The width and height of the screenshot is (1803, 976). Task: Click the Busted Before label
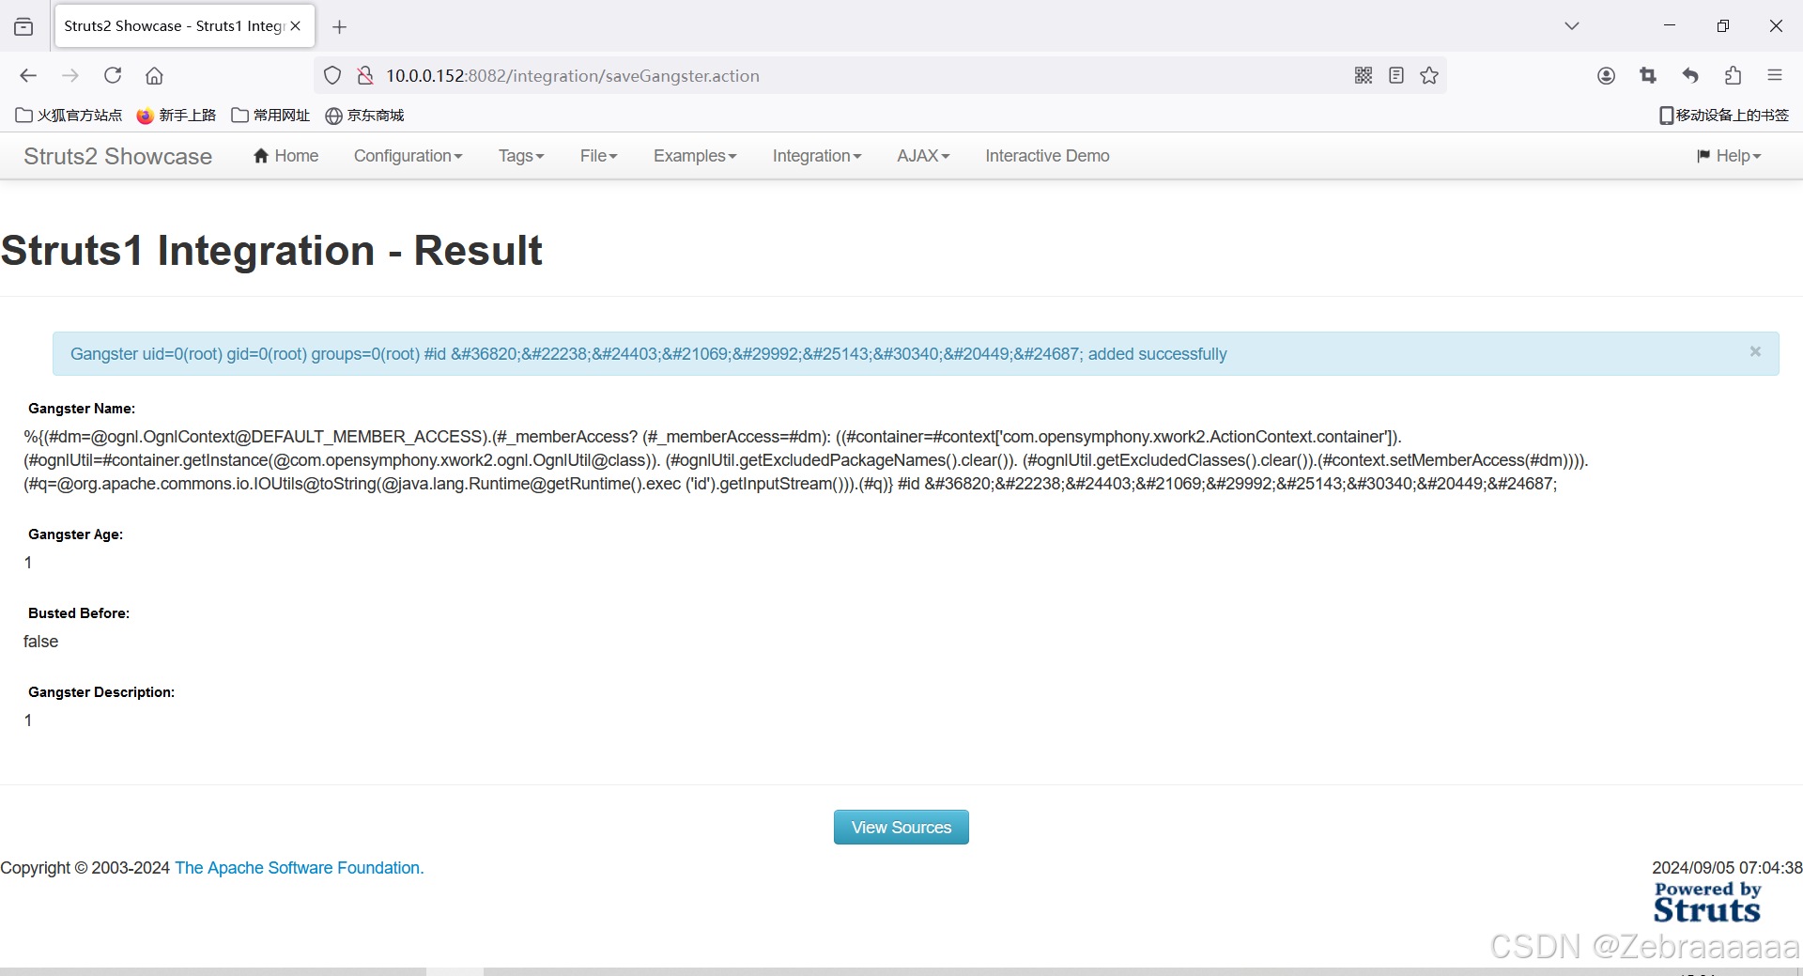click(79, 613)
